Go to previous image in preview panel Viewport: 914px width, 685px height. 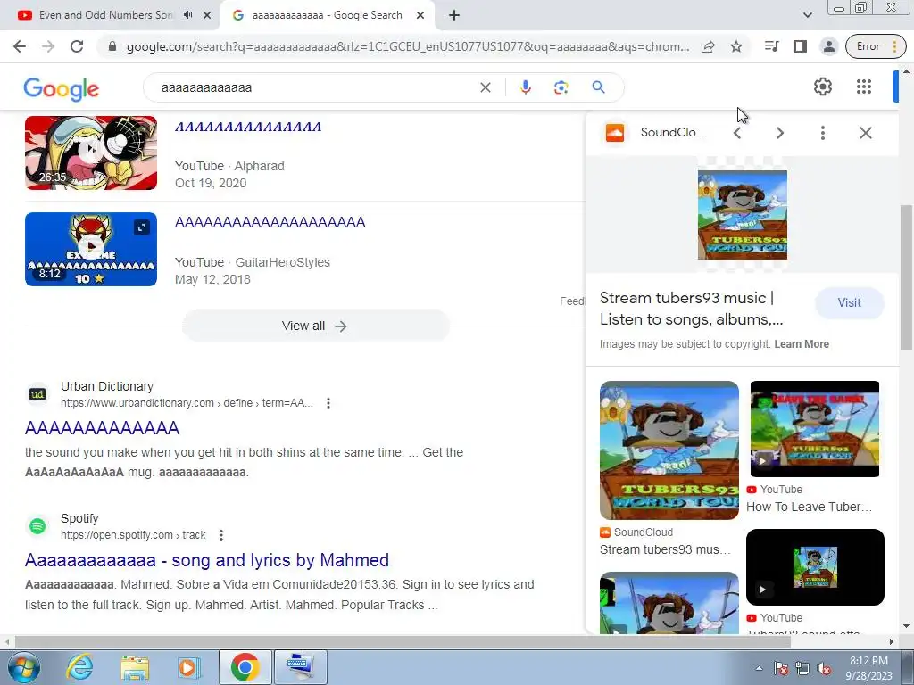click(x=737, y=133)
